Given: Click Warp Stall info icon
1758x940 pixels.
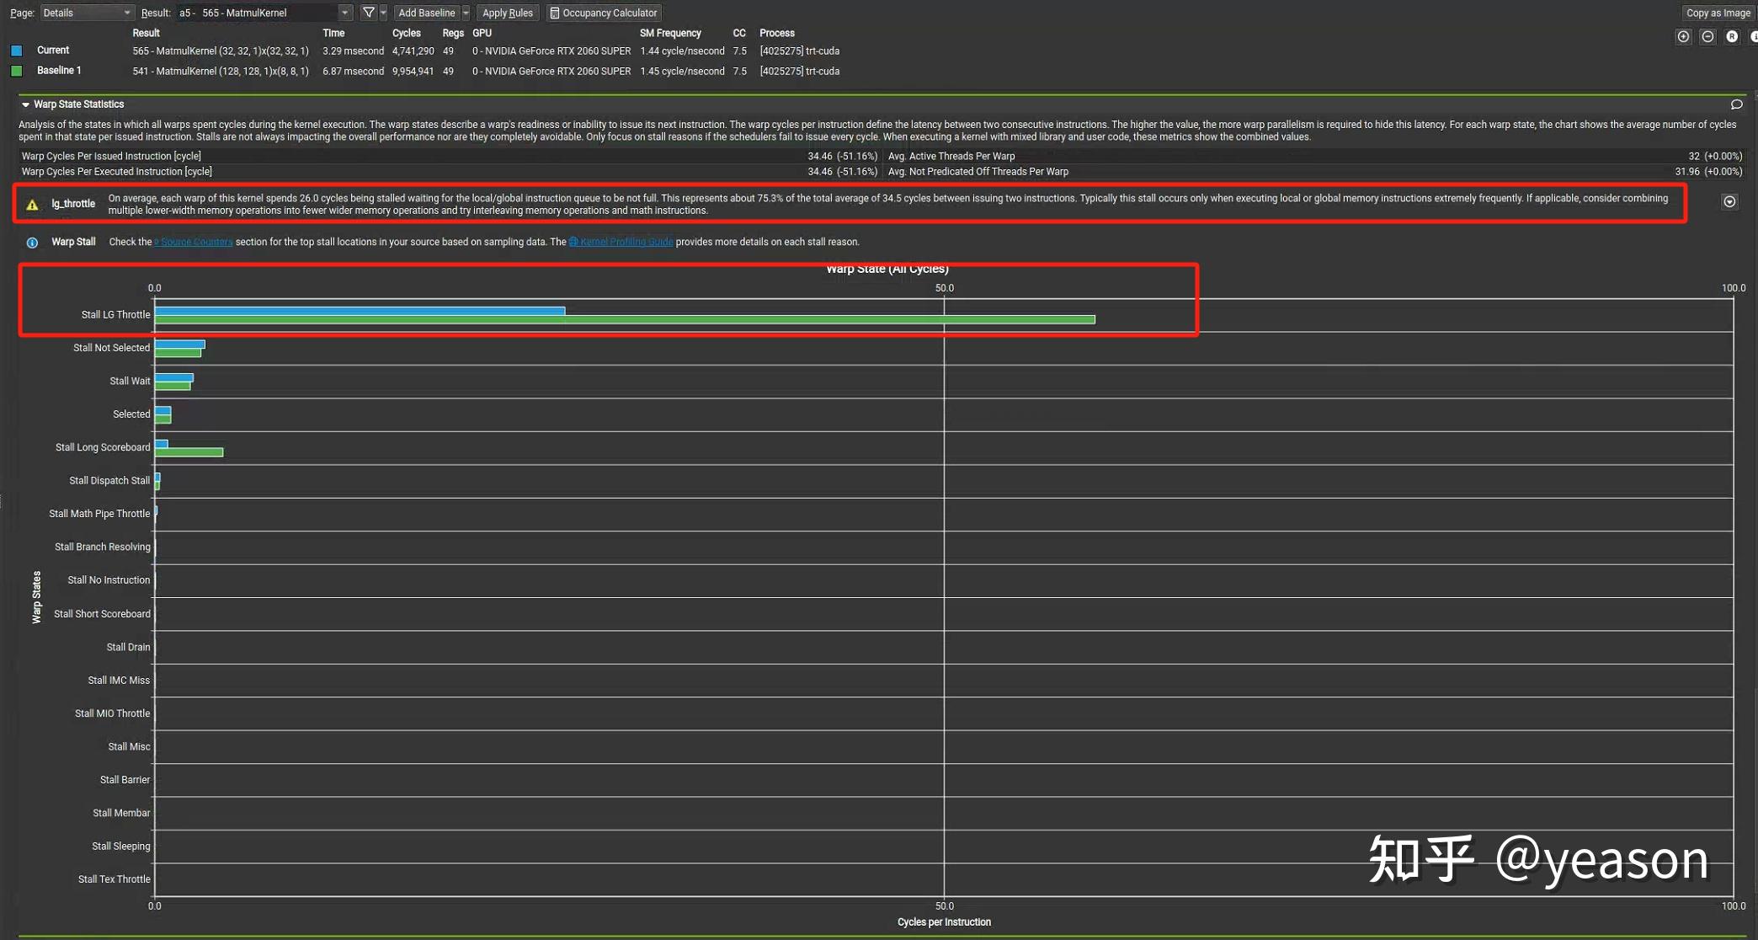Looking at the screenshot, I should [x=32, y=243].
